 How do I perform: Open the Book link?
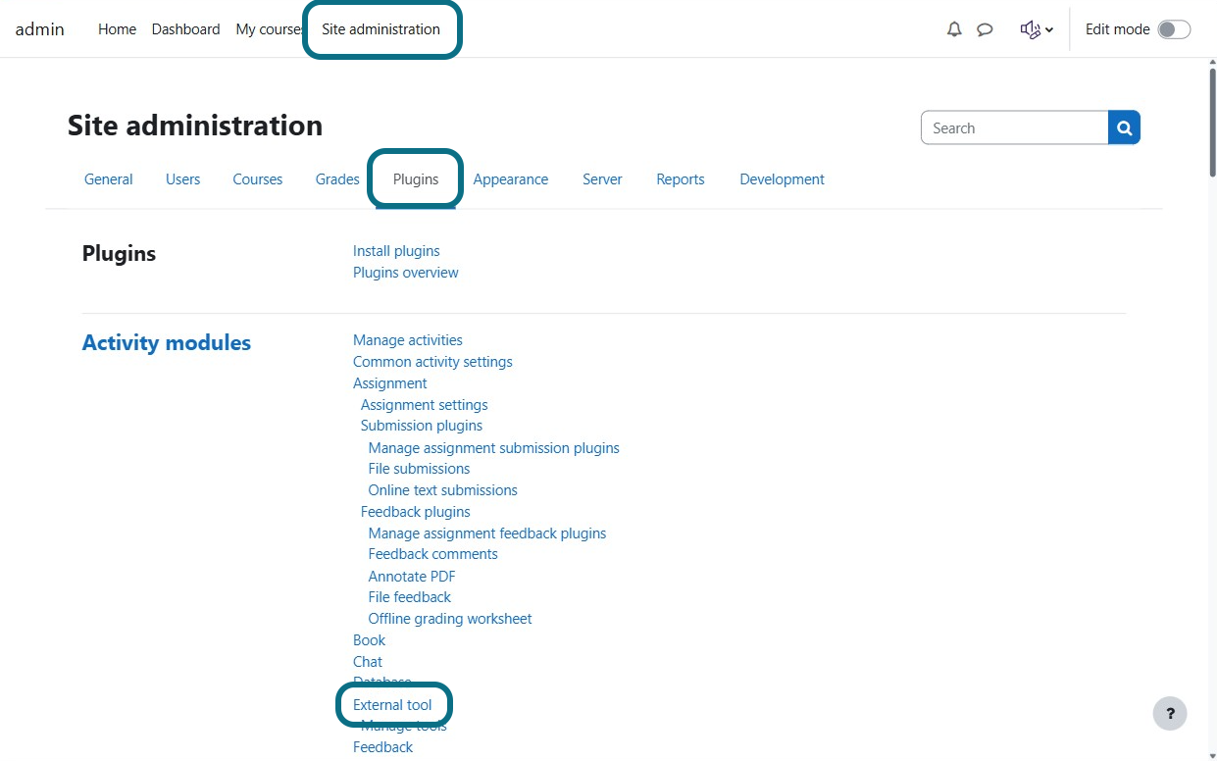pyautogui.click(x=370, y=640)
